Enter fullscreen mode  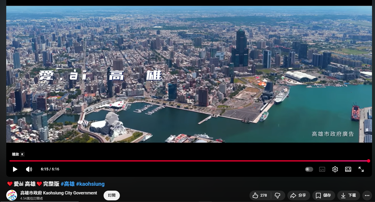[361, 169]
